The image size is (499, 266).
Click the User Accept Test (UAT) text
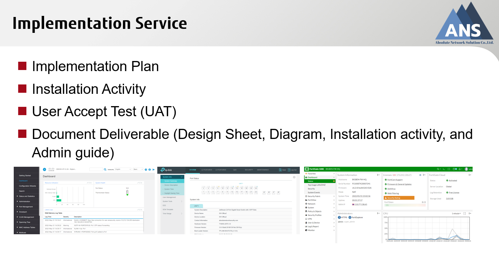[x=104, y=112]
